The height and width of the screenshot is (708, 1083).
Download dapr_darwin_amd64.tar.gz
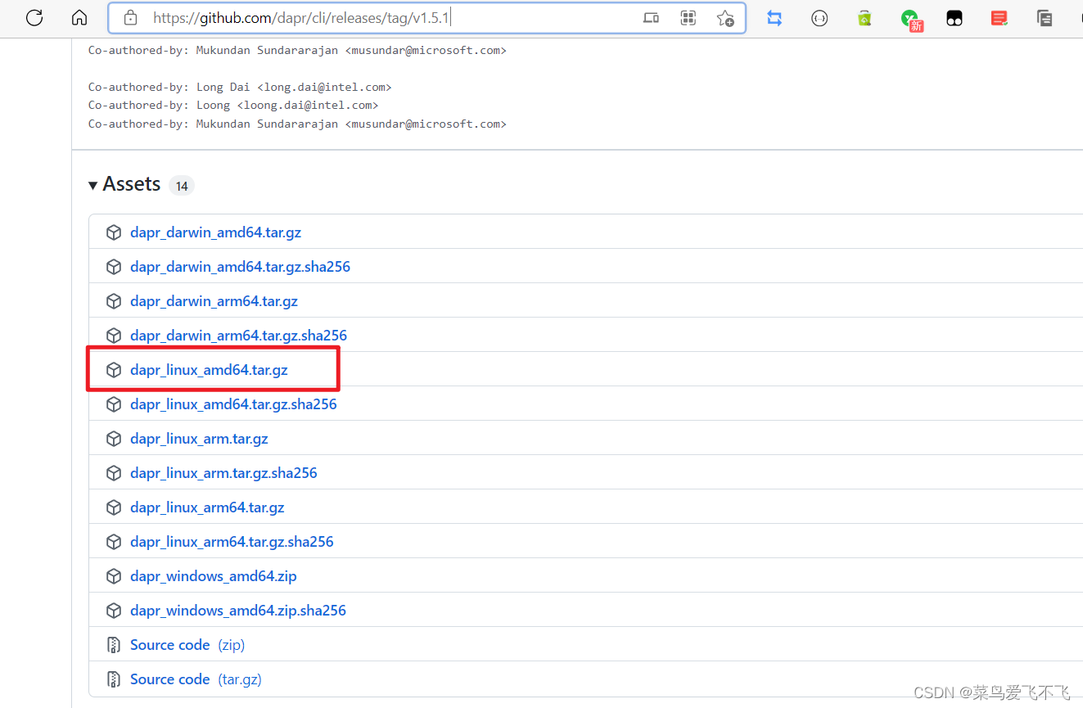(215, 232)
